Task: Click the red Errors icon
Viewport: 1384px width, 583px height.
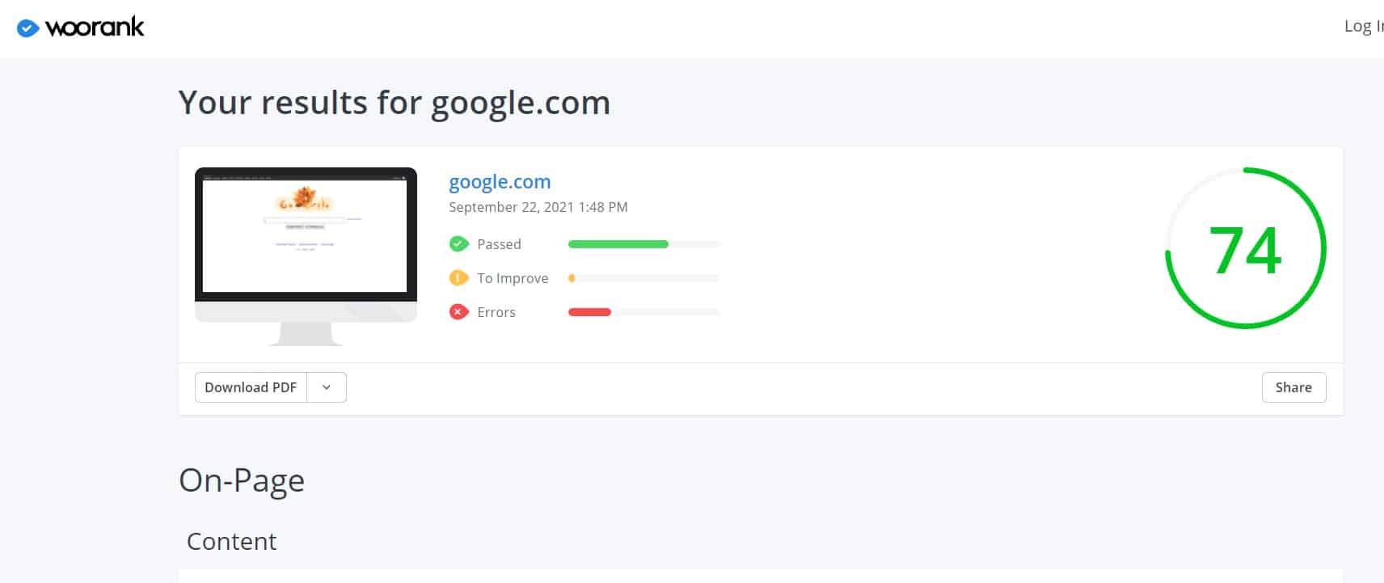Action: point(458,311)
